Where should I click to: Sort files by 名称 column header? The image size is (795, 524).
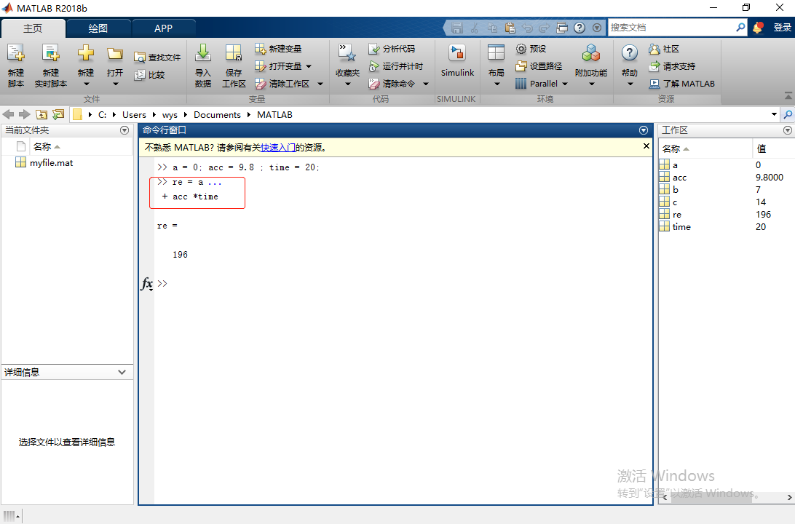(x=81, y=146)
